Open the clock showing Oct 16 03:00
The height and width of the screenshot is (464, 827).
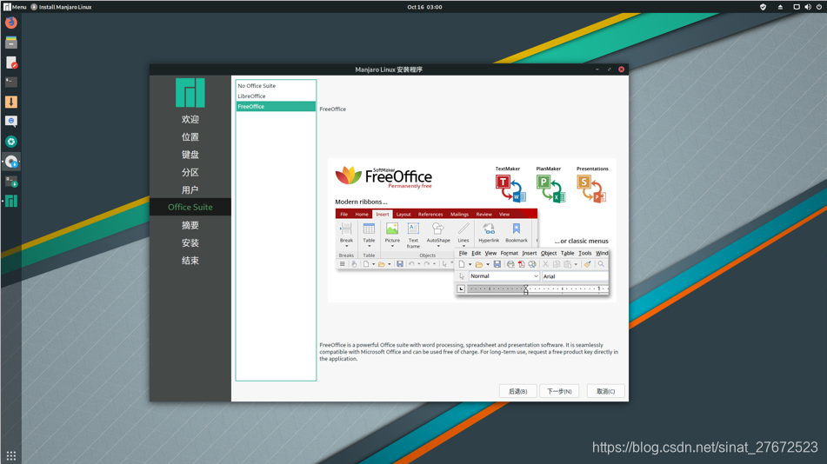click(424, 7)
